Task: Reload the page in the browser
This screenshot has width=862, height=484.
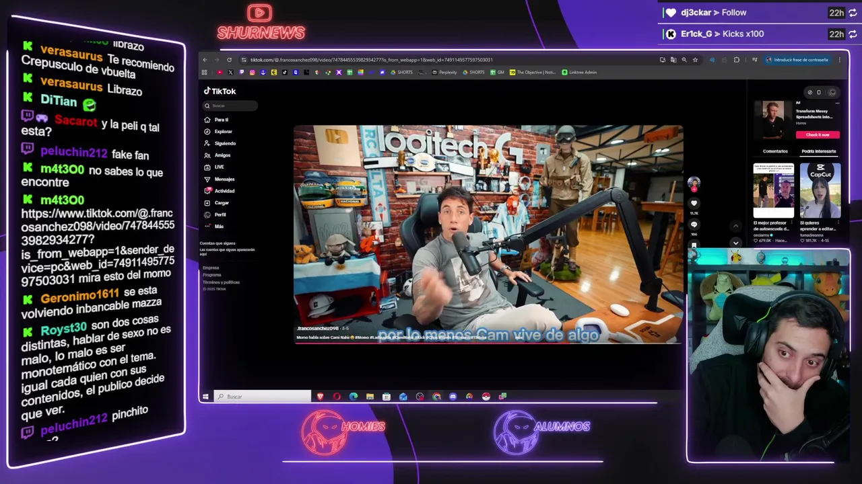Action: (x=229, y=60)
